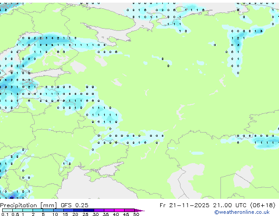
Task: Click the 5–10 mm legend swatch
Action: point(48,210)
